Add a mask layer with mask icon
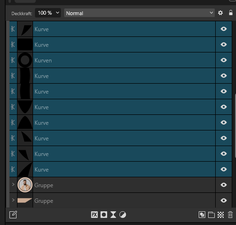 click(104, 215)
